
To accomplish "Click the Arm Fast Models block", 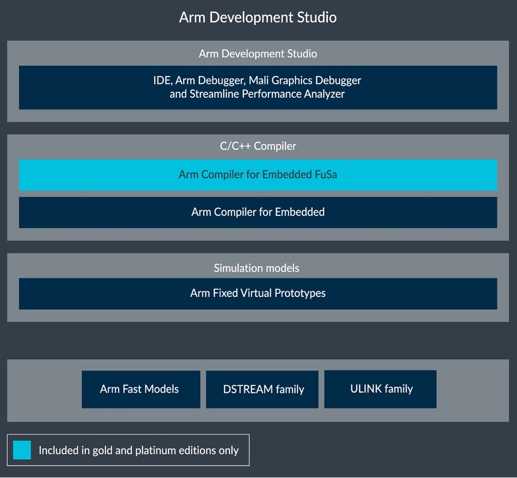I will click(x=140, y=389).
